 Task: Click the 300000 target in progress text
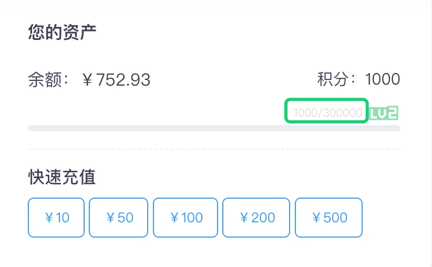[343, 113]
